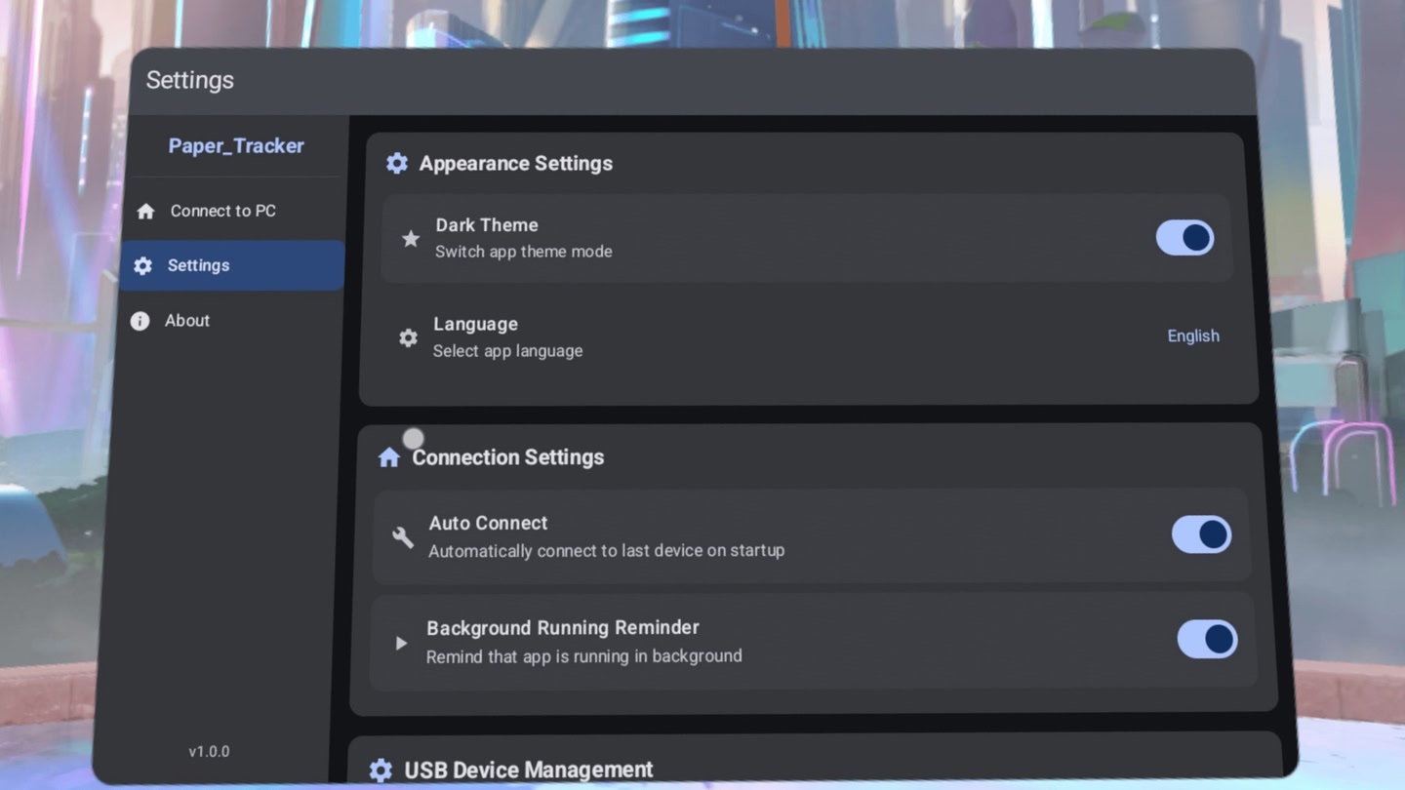
Task: Click the home icon beside Connect to PC
Action: 146,212
